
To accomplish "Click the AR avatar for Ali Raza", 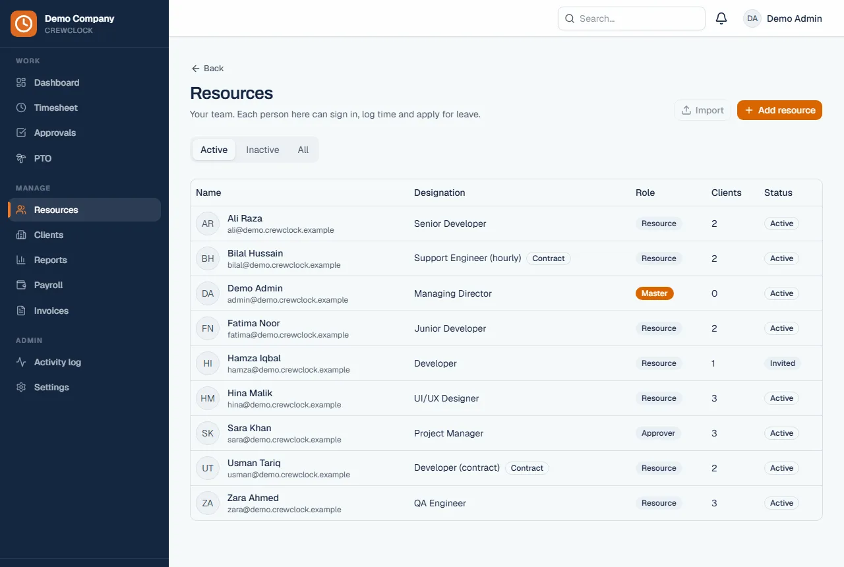I will pyautogui.click(x=208, y=224).
